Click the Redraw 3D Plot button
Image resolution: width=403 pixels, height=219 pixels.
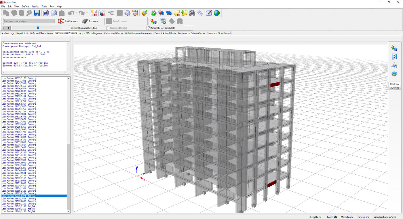[394, 86]
